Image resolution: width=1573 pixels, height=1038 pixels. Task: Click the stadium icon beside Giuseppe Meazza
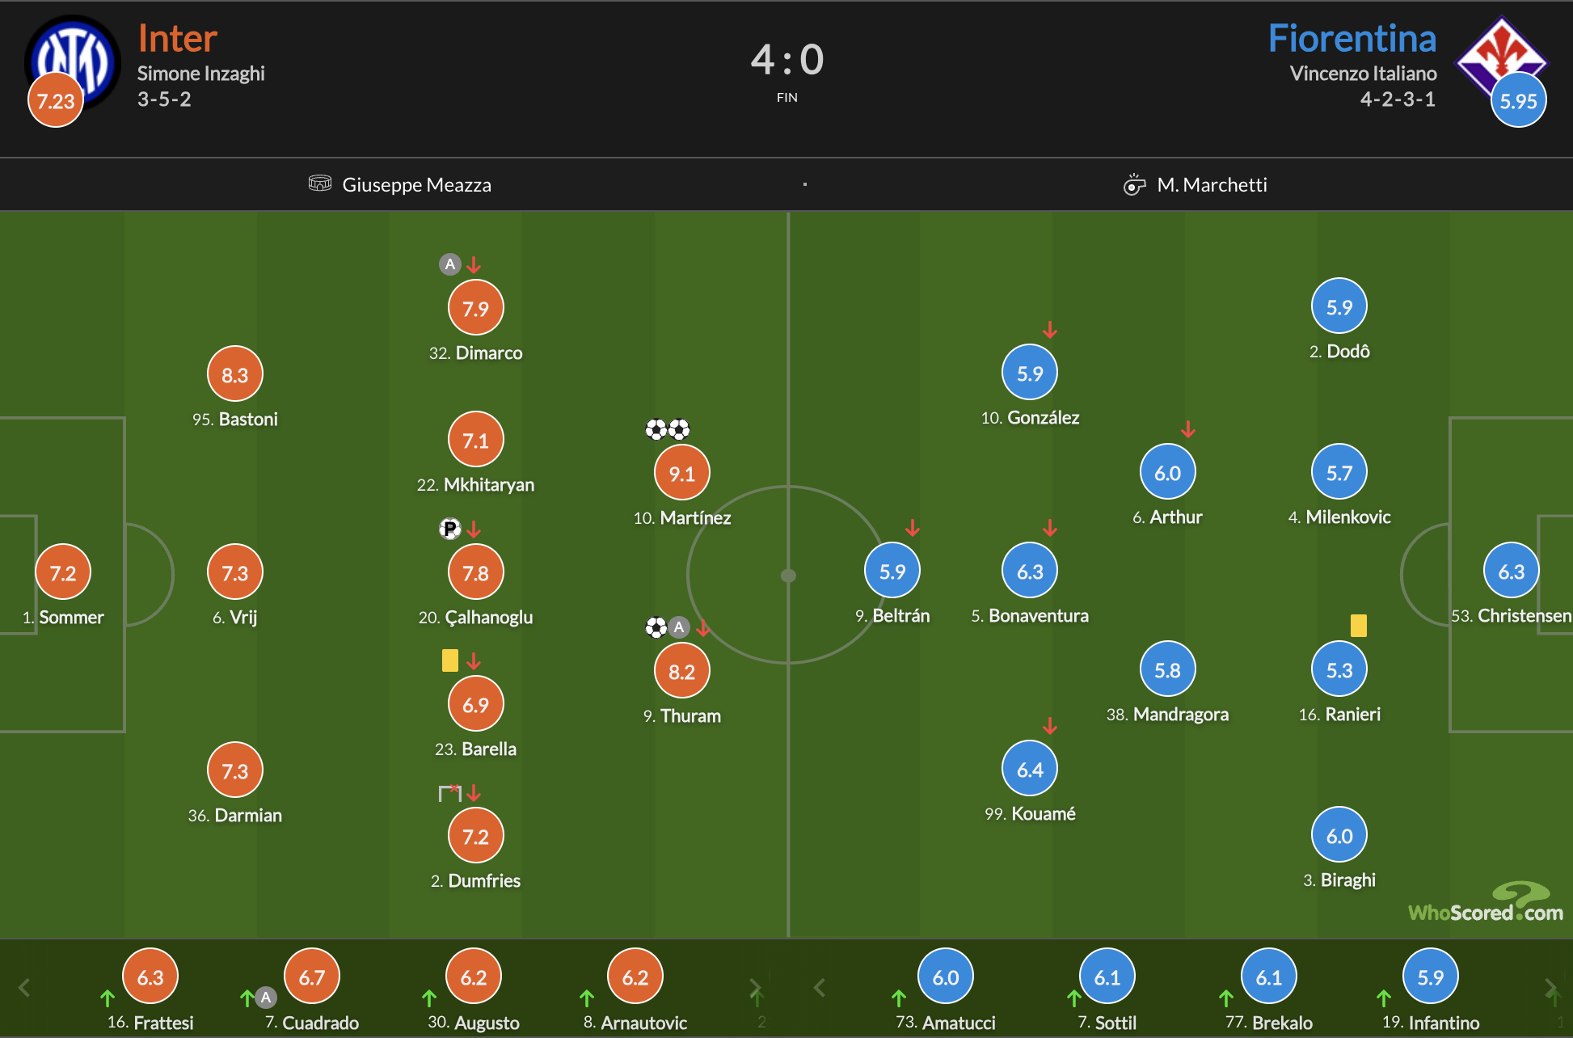click(x=320, y=184)
